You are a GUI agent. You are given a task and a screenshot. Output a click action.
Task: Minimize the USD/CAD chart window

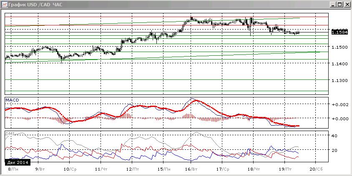tap(334, 4)
